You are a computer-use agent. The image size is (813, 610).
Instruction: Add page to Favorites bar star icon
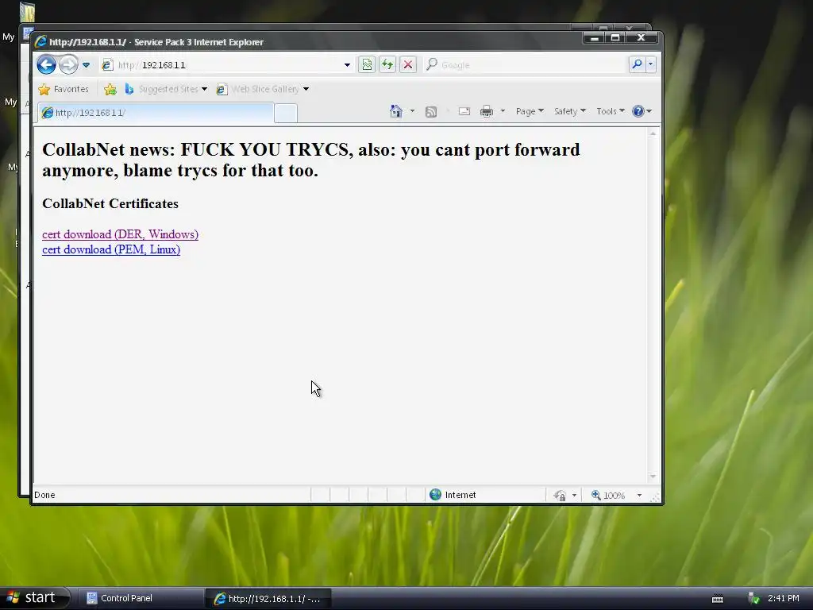[x=110, y=89]
